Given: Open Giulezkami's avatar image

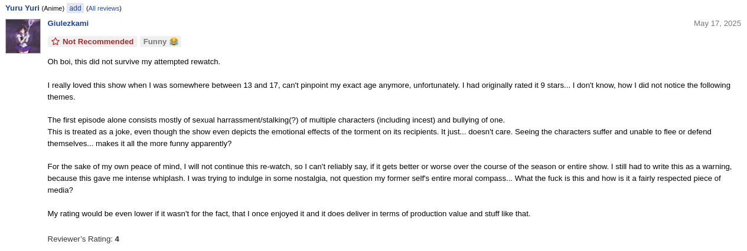Looking at the screenshot, I should (23, 36).
